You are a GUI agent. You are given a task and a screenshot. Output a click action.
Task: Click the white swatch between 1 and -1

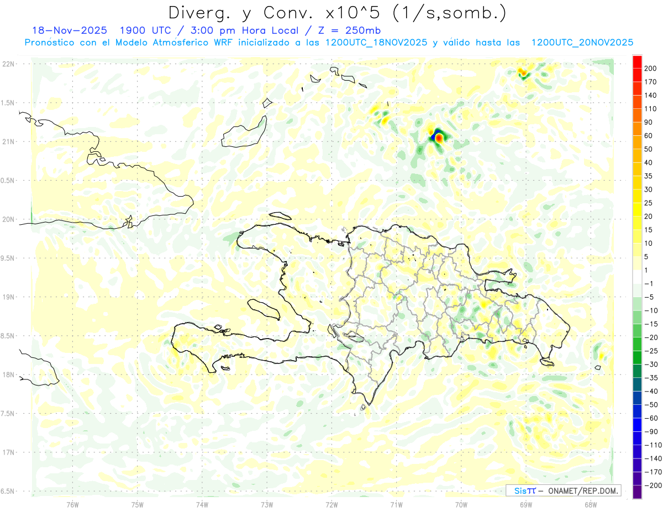click(637, 277)
